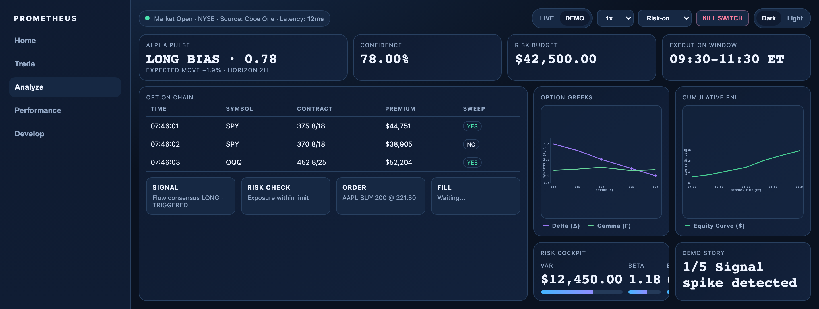Click the CONTRACT column header
The width and height of the screenshot is (819, 309).
pyautogui.click(x=315, y=109)
